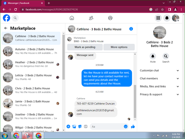Screen dimensions: 185x139
Task: Send a thumbs-up like
Action: point(133,126)
